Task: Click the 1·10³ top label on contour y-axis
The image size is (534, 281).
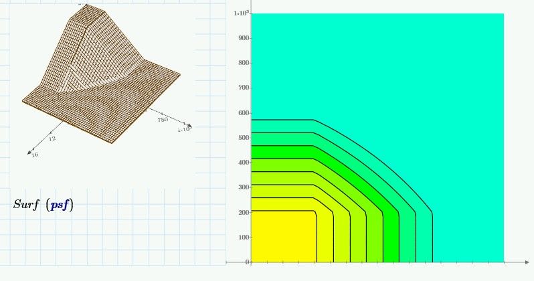Action: coord(242,13)
